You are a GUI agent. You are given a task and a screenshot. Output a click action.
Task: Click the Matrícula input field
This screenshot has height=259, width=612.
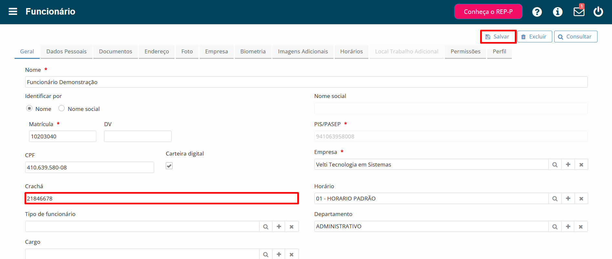[x=63, y=136]
